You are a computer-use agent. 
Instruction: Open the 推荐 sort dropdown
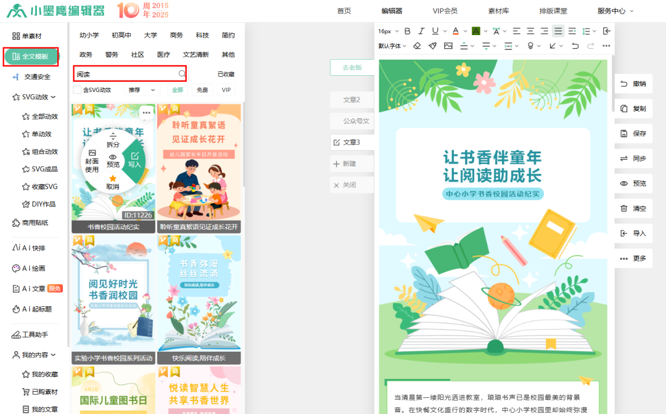(x=143, y=90)
